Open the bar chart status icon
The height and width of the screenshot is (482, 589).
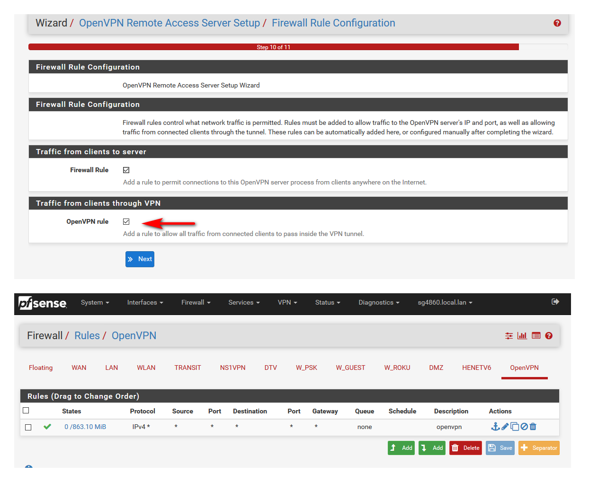[522, 336]
